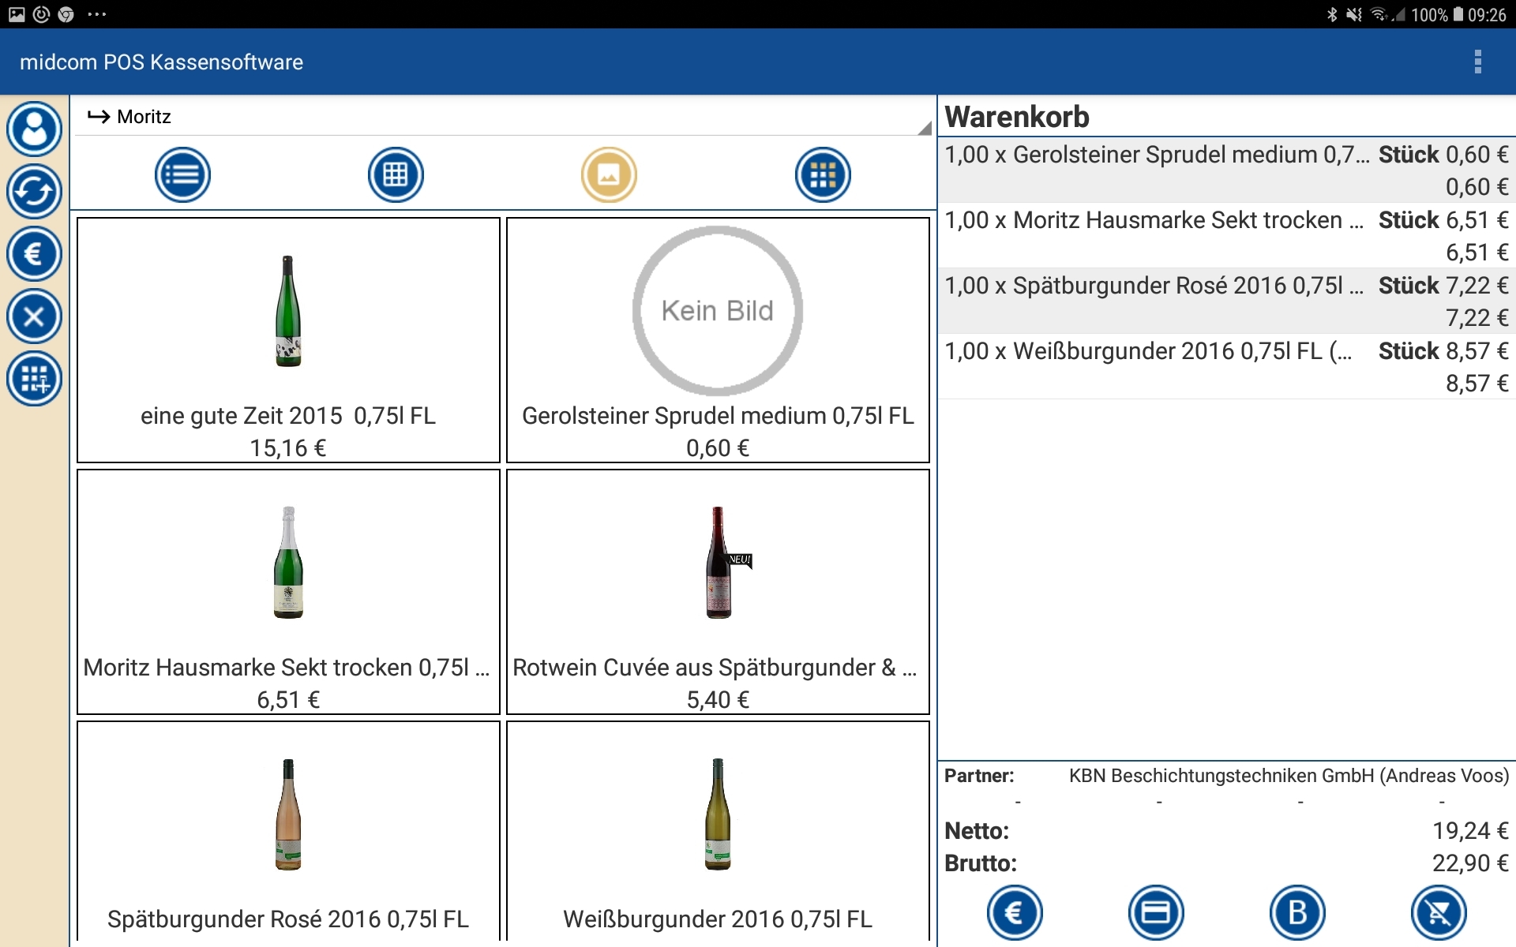Switch to tile grid view icon
This screenshot has width=1516, height=947.
tap(823, 174)
